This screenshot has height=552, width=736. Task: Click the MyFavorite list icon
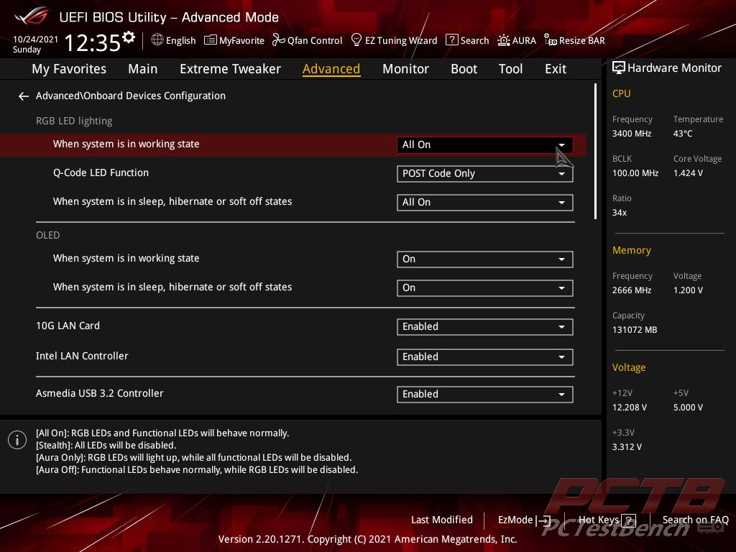[x=211, y=40]
